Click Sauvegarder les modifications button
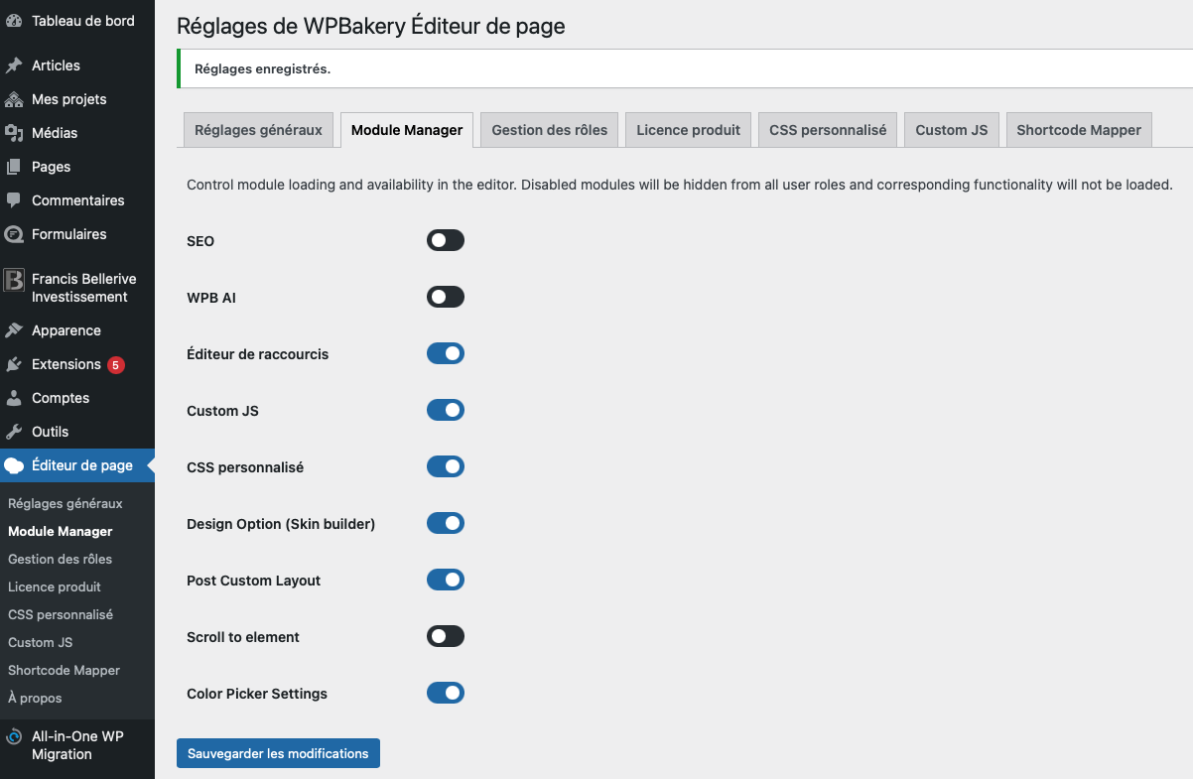This screenshot has height=779, width=1193. point(278,753)
